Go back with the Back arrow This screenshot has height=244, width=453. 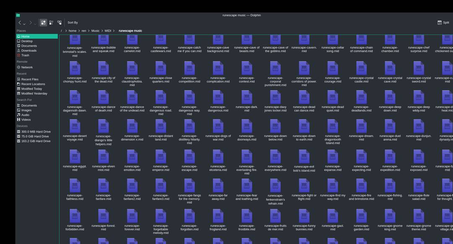click(20, 23)
